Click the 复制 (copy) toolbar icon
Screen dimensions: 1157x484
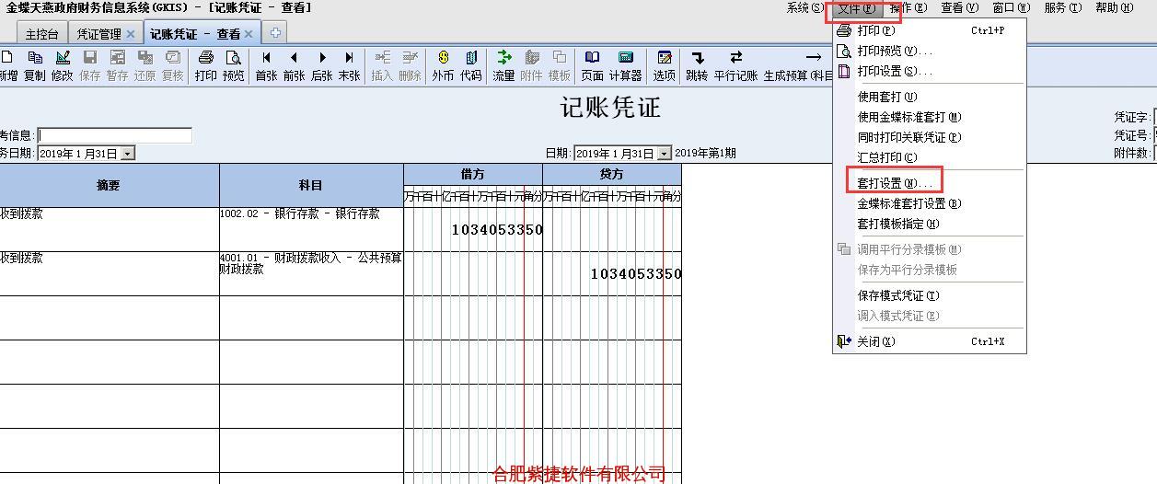click(x=34, y=64)
